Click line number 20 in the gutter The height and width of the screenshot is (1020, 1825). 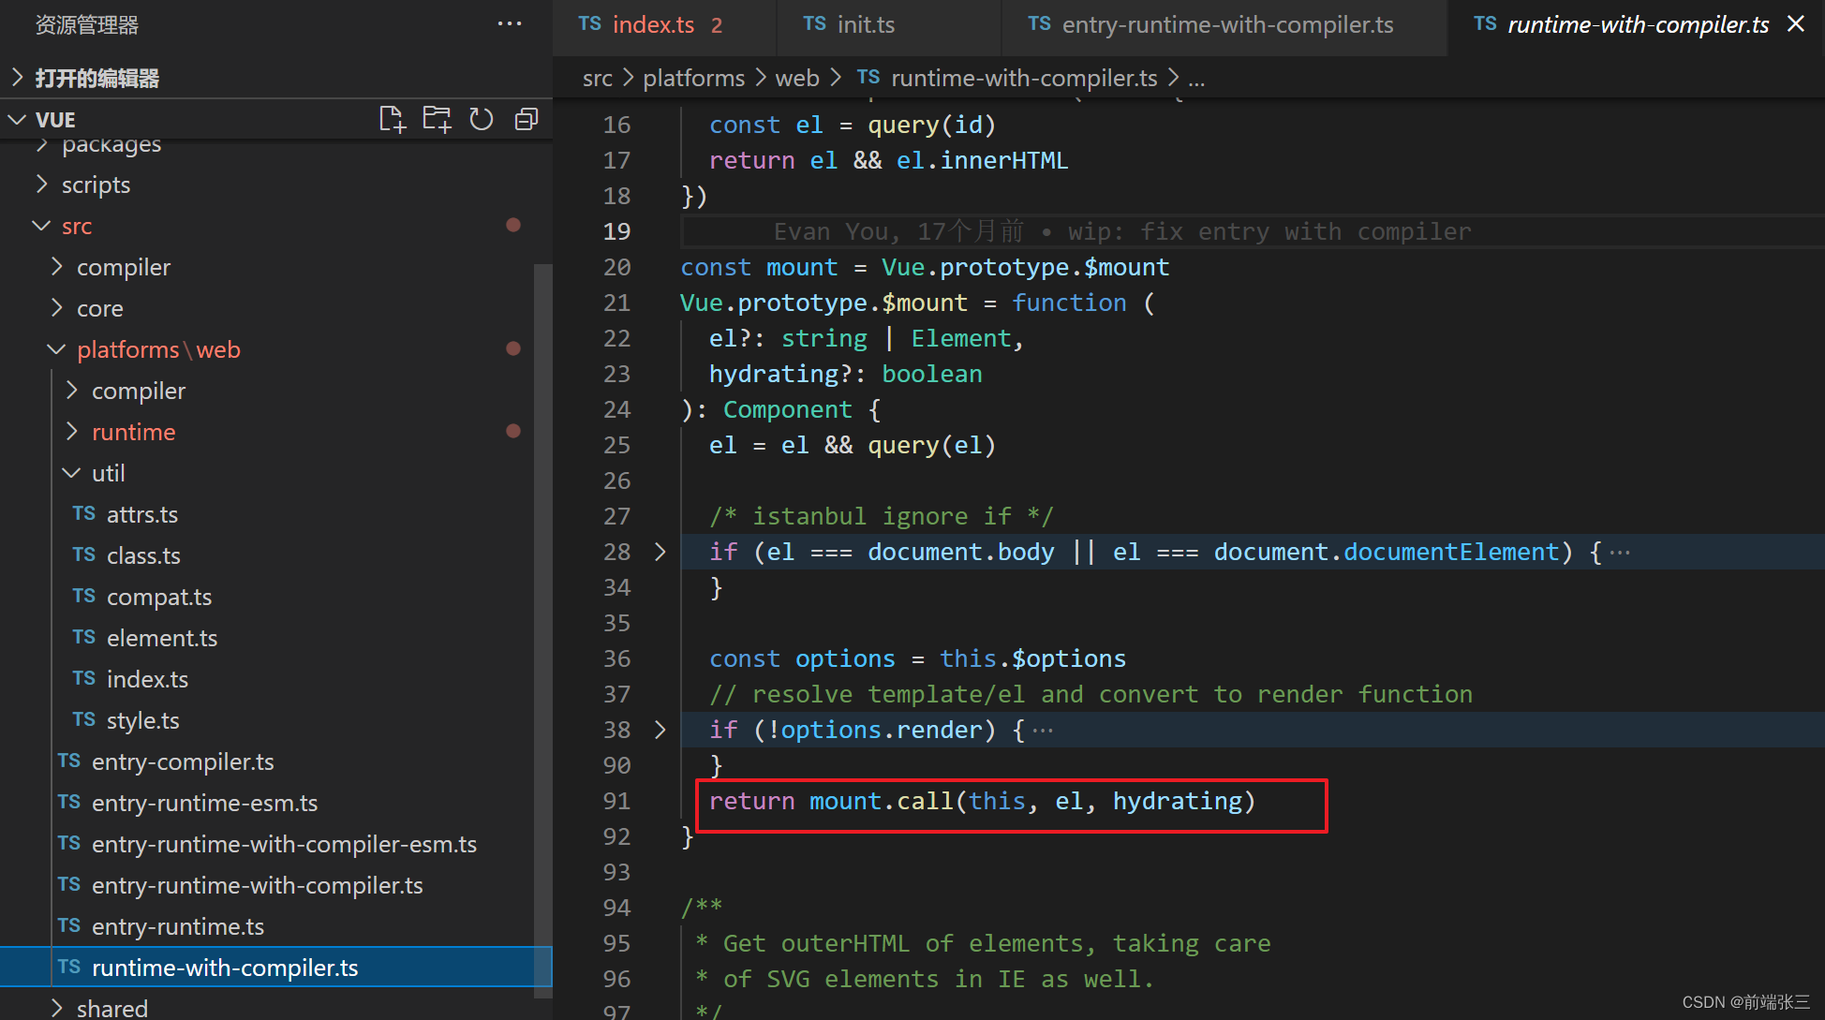617,267
